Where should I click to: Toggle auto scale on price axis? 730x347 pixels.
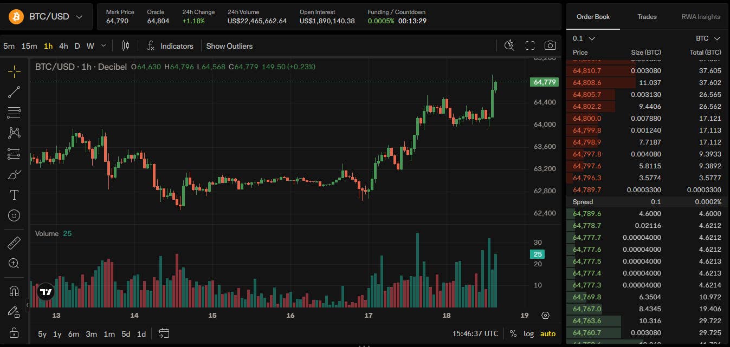tap(548, 334)
